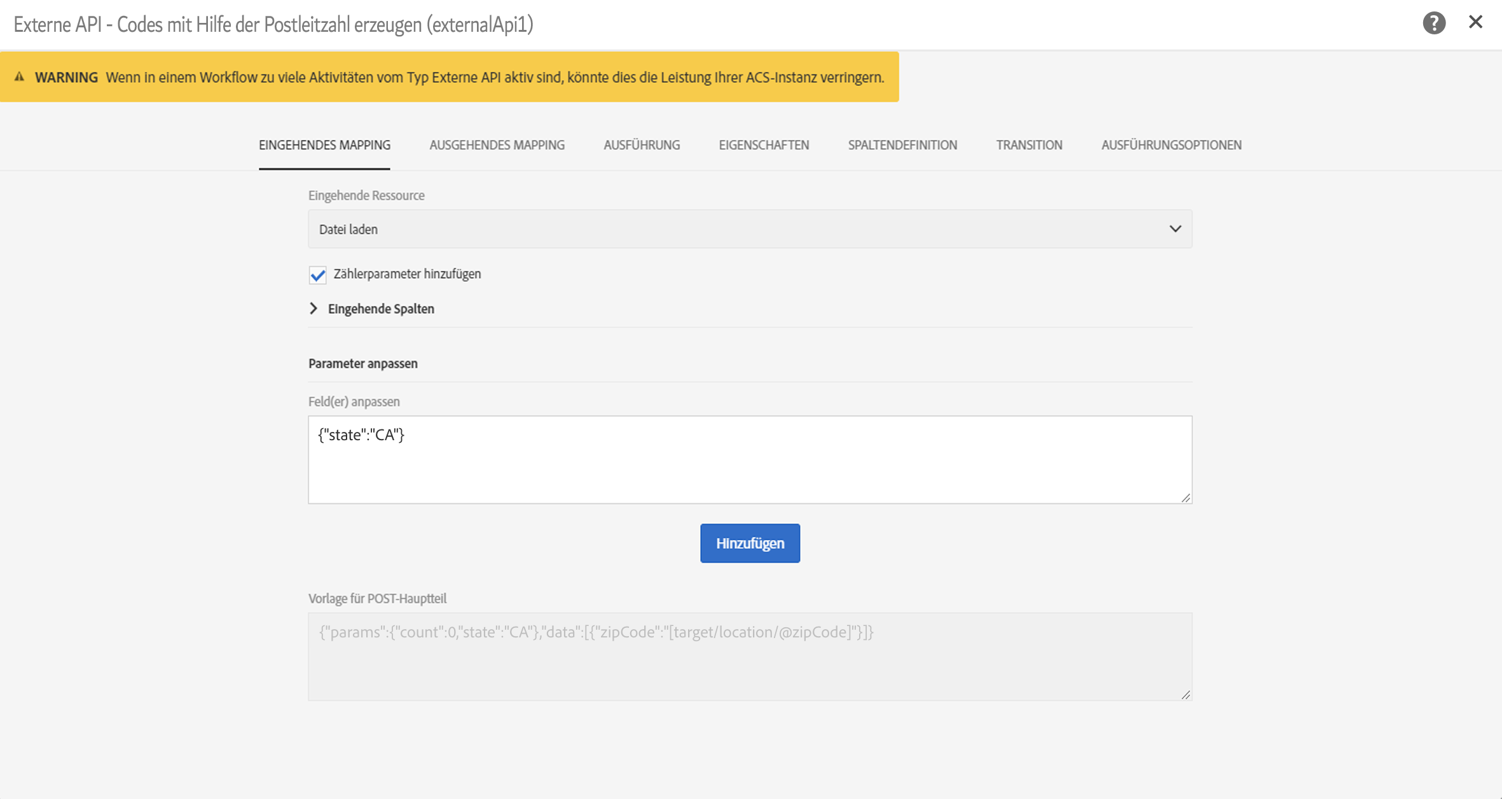This screenshot has width=1502, height=799.
Task: Click the resize handle of POST-Hauptteil template field
Action: click(x=1185, y=695)
